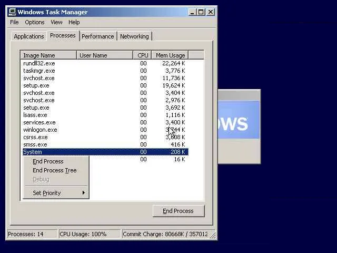337x253 pixels.
Task: Select the csrss.exe process row
Action: pyautogui.click(x=105, y=137)
